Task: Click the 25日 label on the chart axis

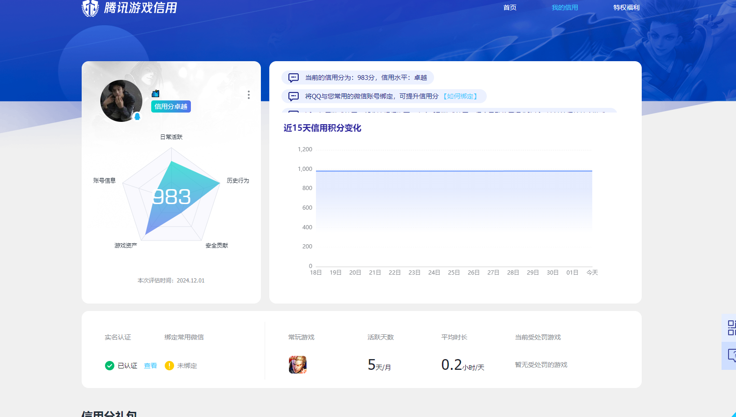Action: pos(454,272)
